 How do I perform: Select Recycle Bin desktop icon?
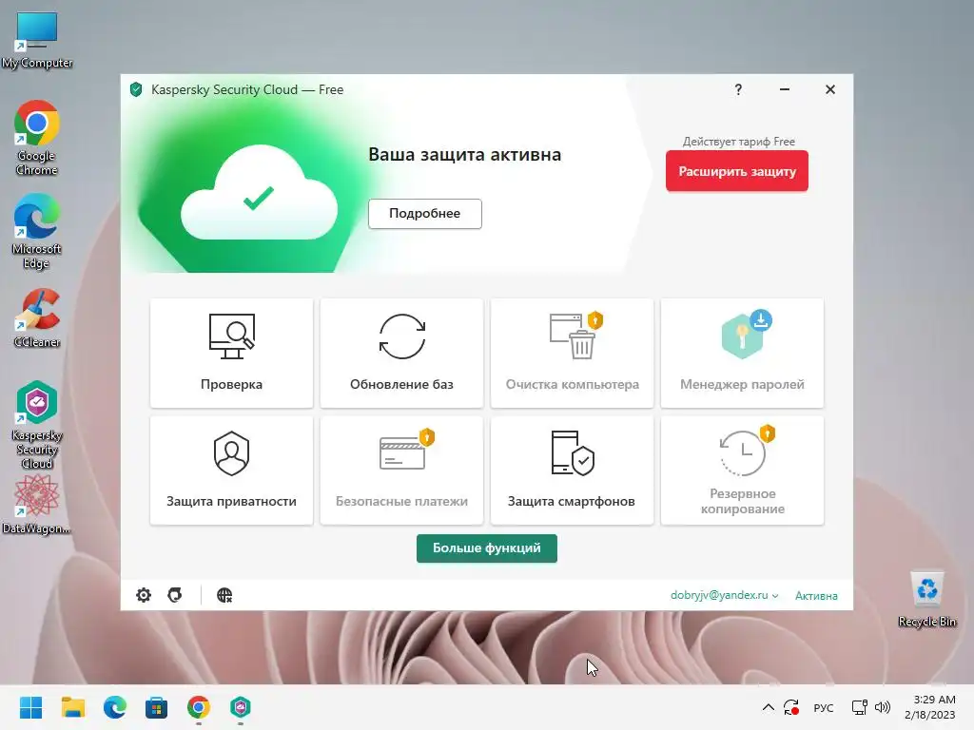926,599
